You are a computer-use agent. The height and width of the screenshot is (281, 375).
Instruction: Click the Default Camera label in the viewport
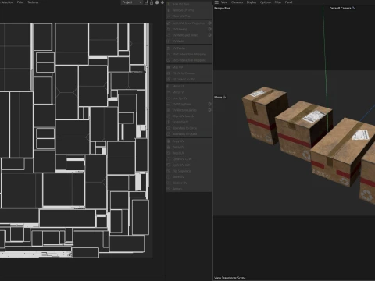point(340,8)
